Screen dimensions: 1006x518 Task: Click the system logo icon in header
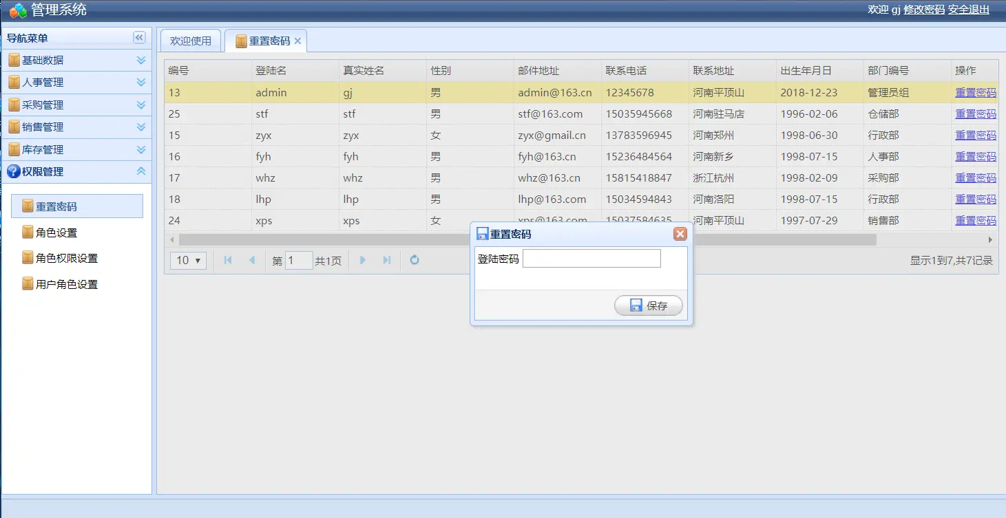pos(19,10)
